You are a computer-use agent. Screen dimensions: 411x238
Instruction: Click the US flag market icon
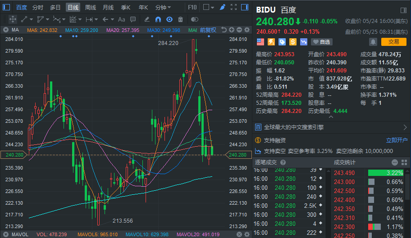[260, 42]
